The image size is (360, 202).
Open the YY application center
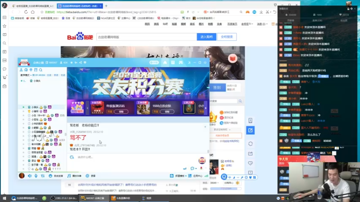pyautogui.click(x=195, y=176)
